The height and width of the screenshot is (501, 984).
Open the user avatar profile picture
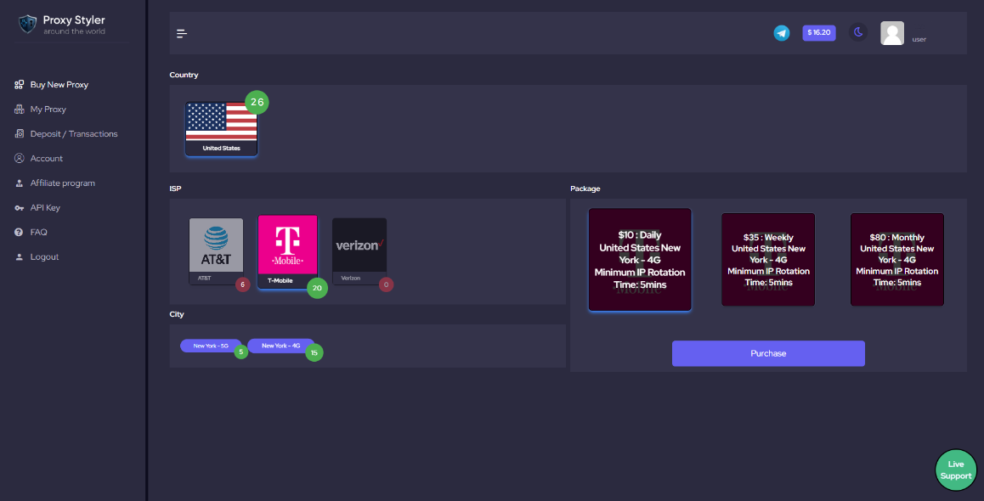pyautogui.click(x=891, y=33)
